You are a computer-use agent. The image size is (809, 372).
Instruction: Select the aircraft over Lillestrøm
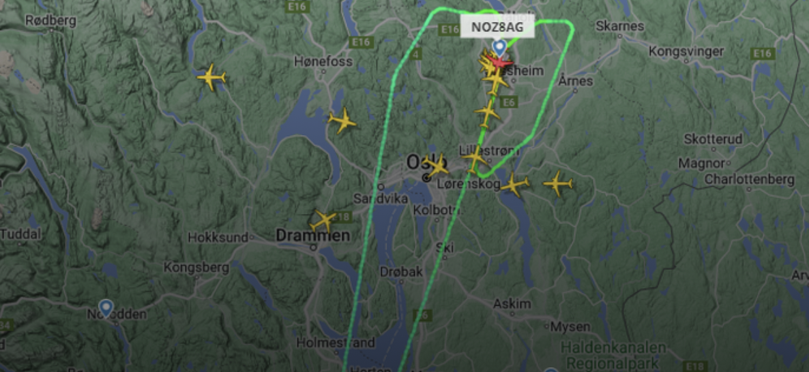[x=475, y=159]
